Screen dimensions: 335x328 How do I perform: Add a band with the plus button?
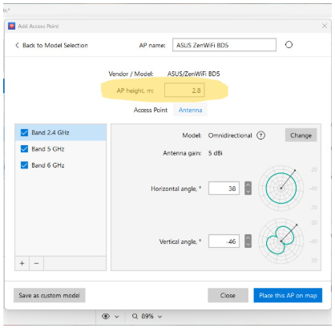coord(22,263)
